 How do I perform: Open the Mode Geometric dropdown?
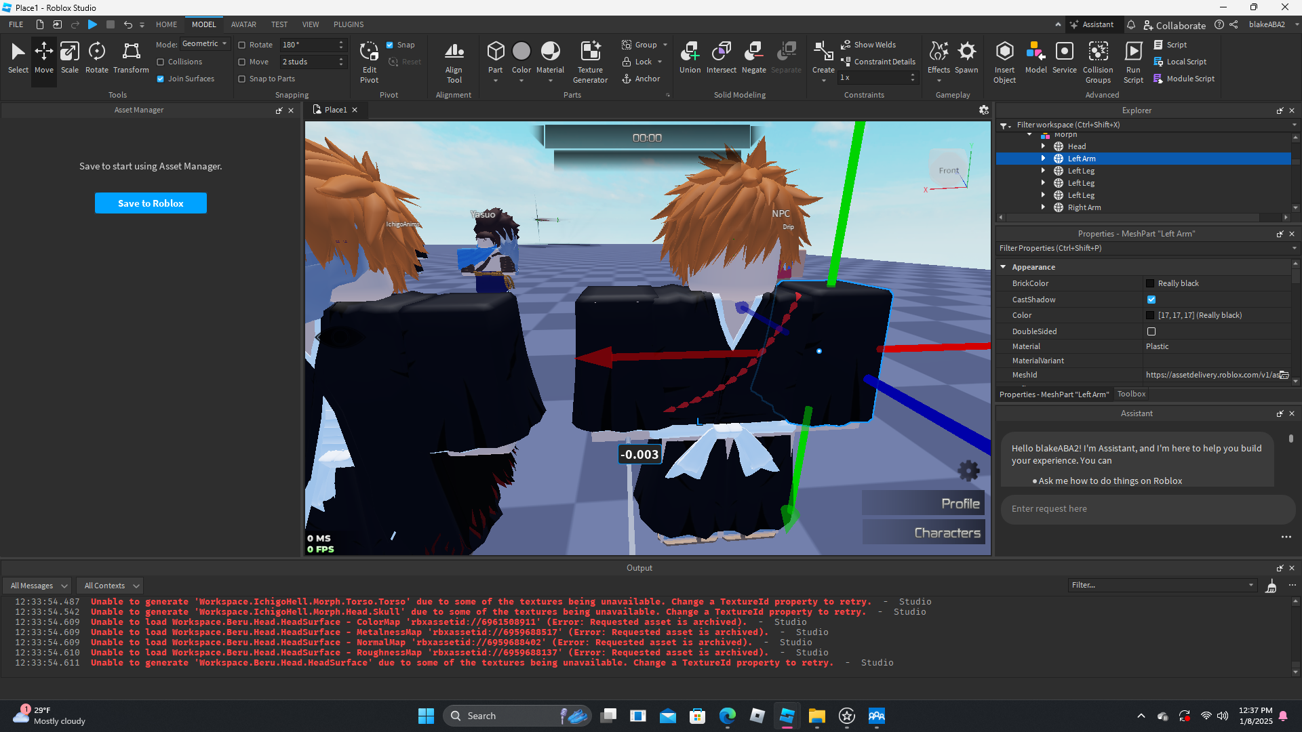click(205, 44)
